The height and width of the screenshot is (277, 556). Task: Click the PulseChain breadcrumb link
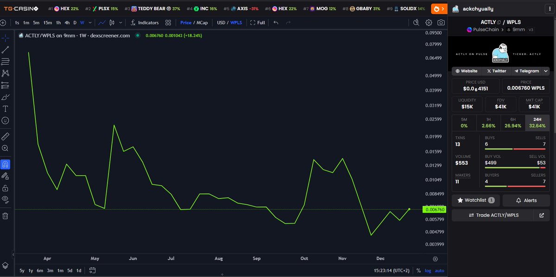coord(483,30)
